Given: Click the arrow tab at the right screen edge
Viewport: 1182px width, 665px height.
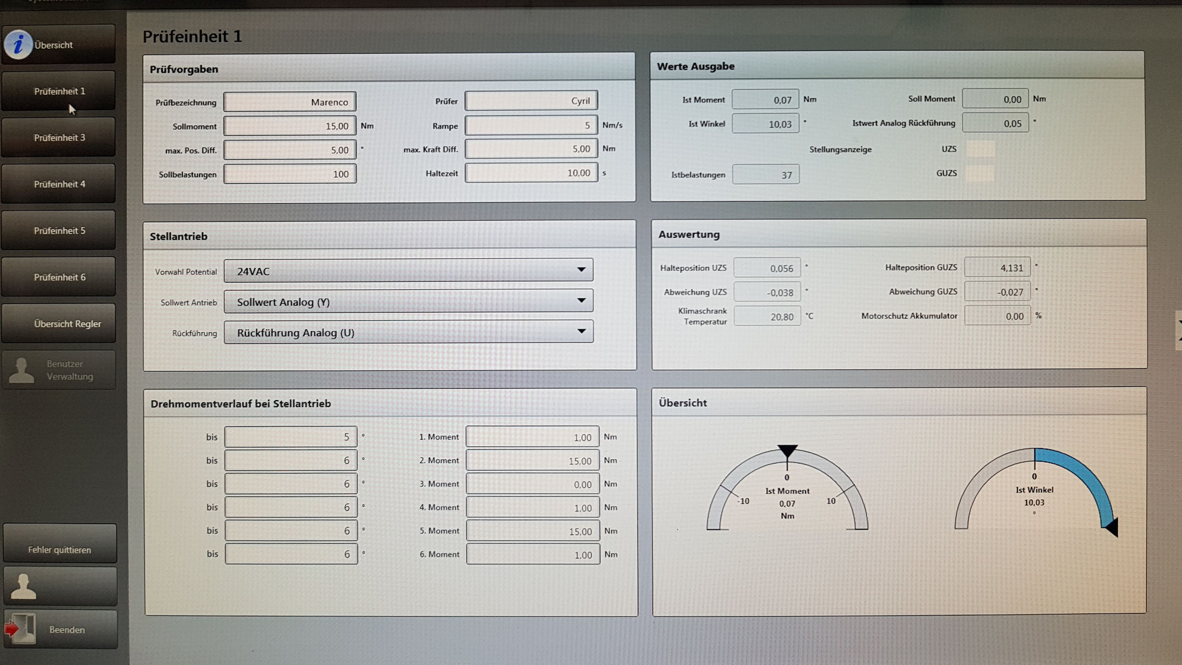Looking at the screenshot, I should point(1178,330).
